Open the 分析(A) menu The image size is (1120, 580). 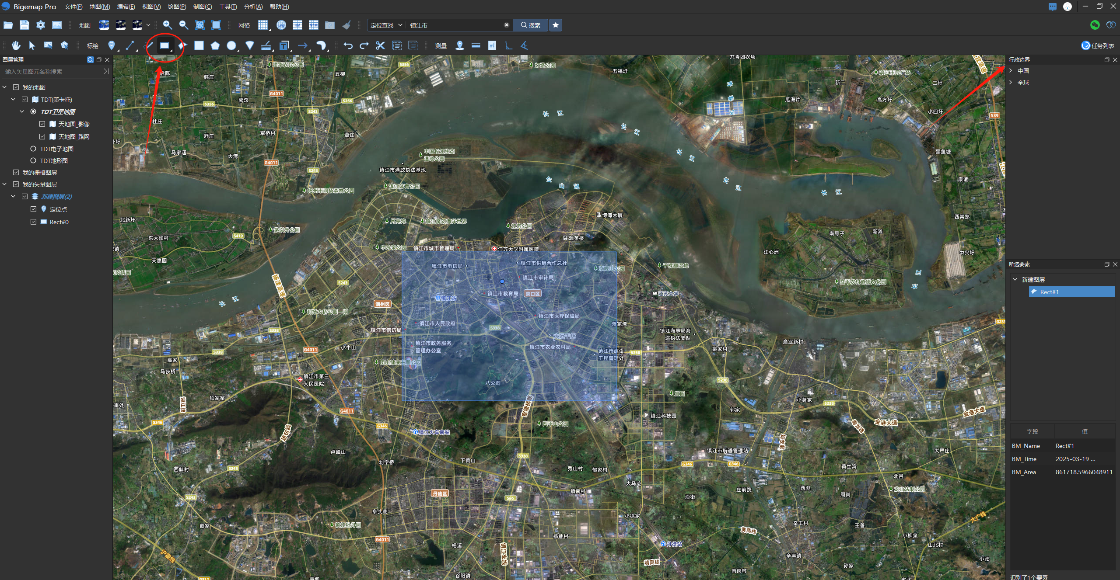click(x=253, y=7)
